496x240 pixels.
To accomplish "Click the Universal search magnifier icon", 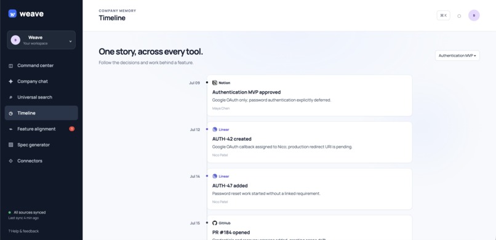I will [10, 97].
